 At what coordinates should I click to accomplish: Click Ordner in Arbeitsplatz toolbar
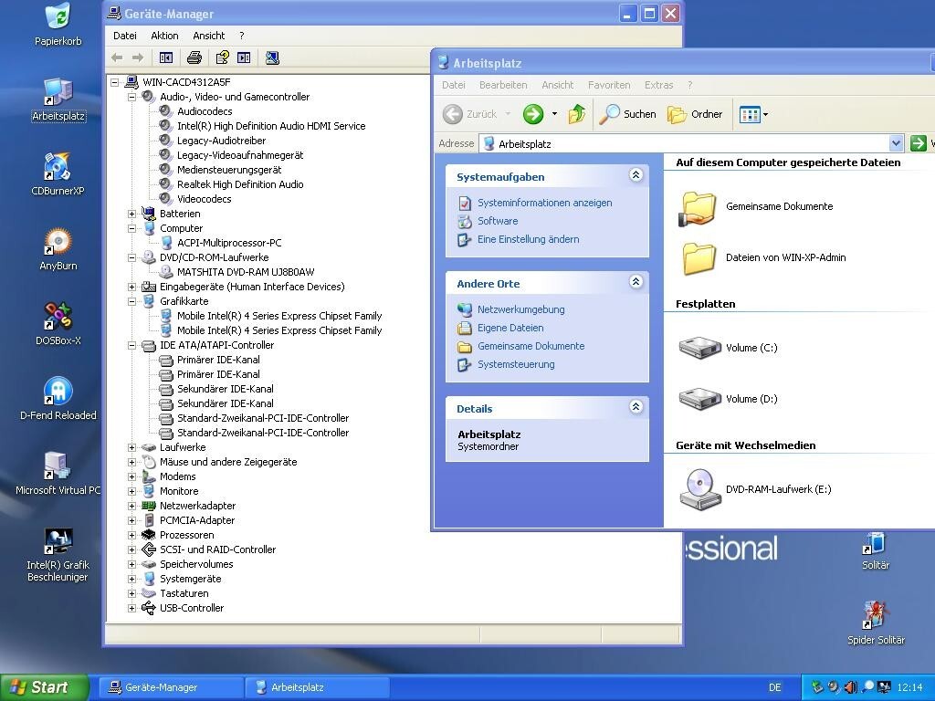click(695, 114)
